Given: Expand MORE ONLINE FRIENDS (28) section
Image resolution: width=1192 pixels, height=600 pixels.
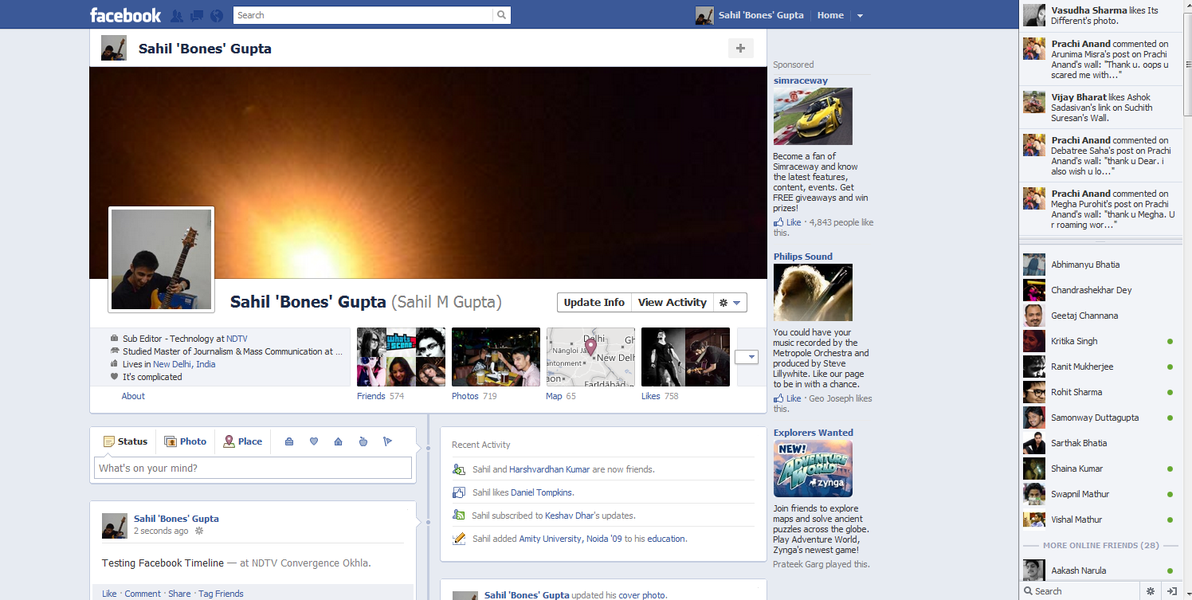Looking at the screenshot, I should point(1100,546).
